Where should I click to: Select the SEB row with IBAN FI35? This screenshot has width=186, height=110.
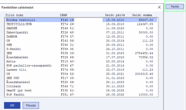coord(81,53)
